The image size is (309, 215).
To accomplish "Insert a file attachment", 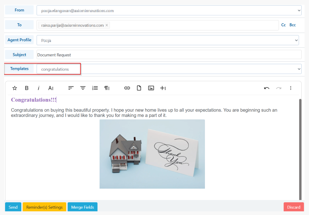I will pyautogui.click(x=139, y=88).
